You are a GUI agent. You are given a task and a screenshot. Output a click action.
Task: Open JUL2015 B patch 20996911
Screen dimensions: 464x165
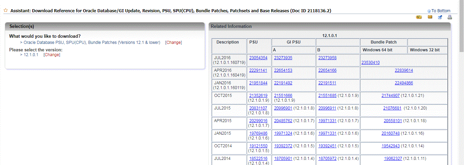(327, 108)
